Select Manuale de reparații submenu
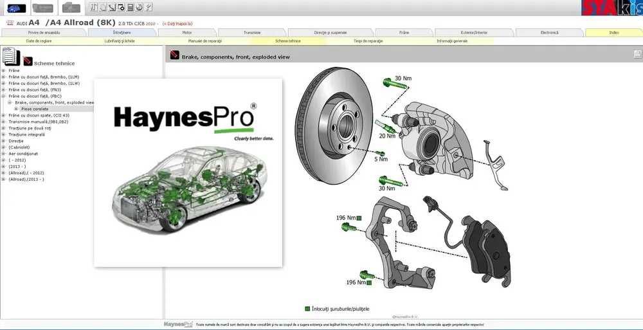The image size is (643, 330). coord(205,41)
